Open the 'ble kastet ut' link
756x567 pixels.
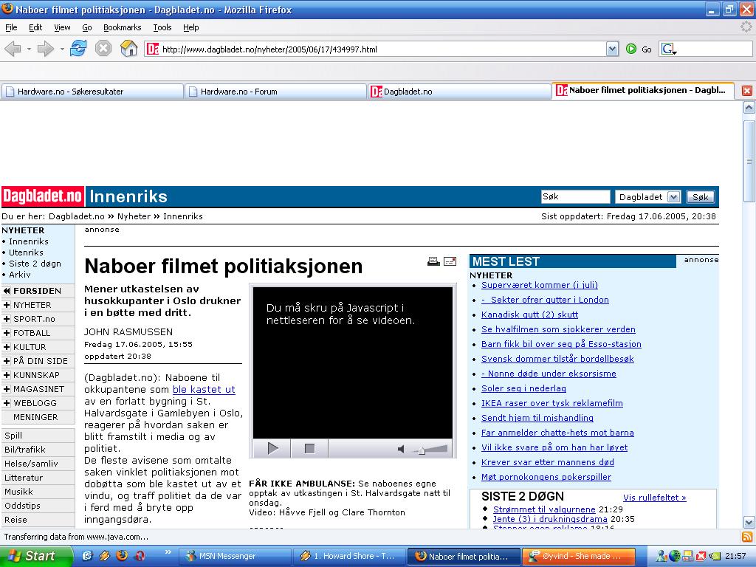click(x=204, y=389)
